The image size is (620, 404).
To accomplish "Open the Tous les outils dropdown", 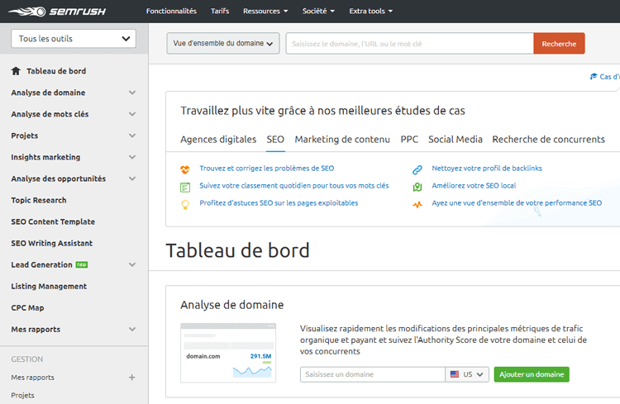I will click(74, 39).
